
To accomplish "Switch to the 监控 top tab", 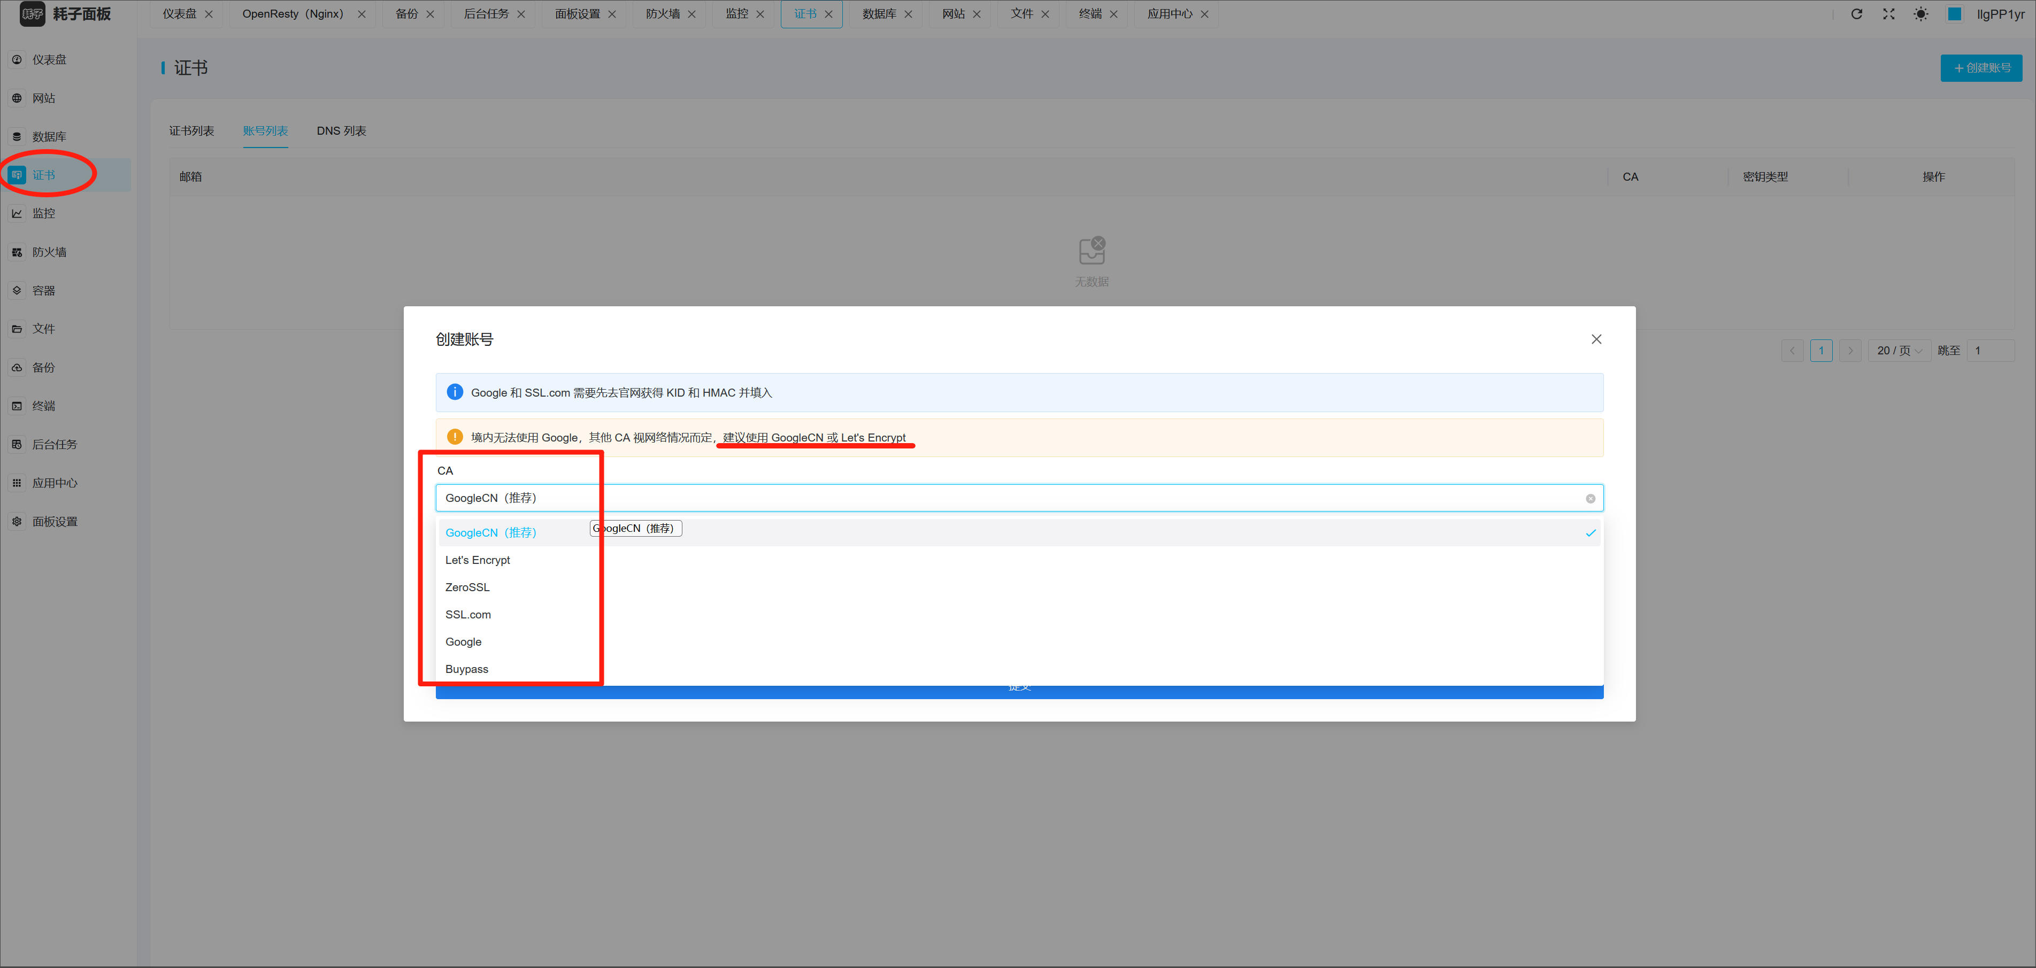I will point(736,14).
